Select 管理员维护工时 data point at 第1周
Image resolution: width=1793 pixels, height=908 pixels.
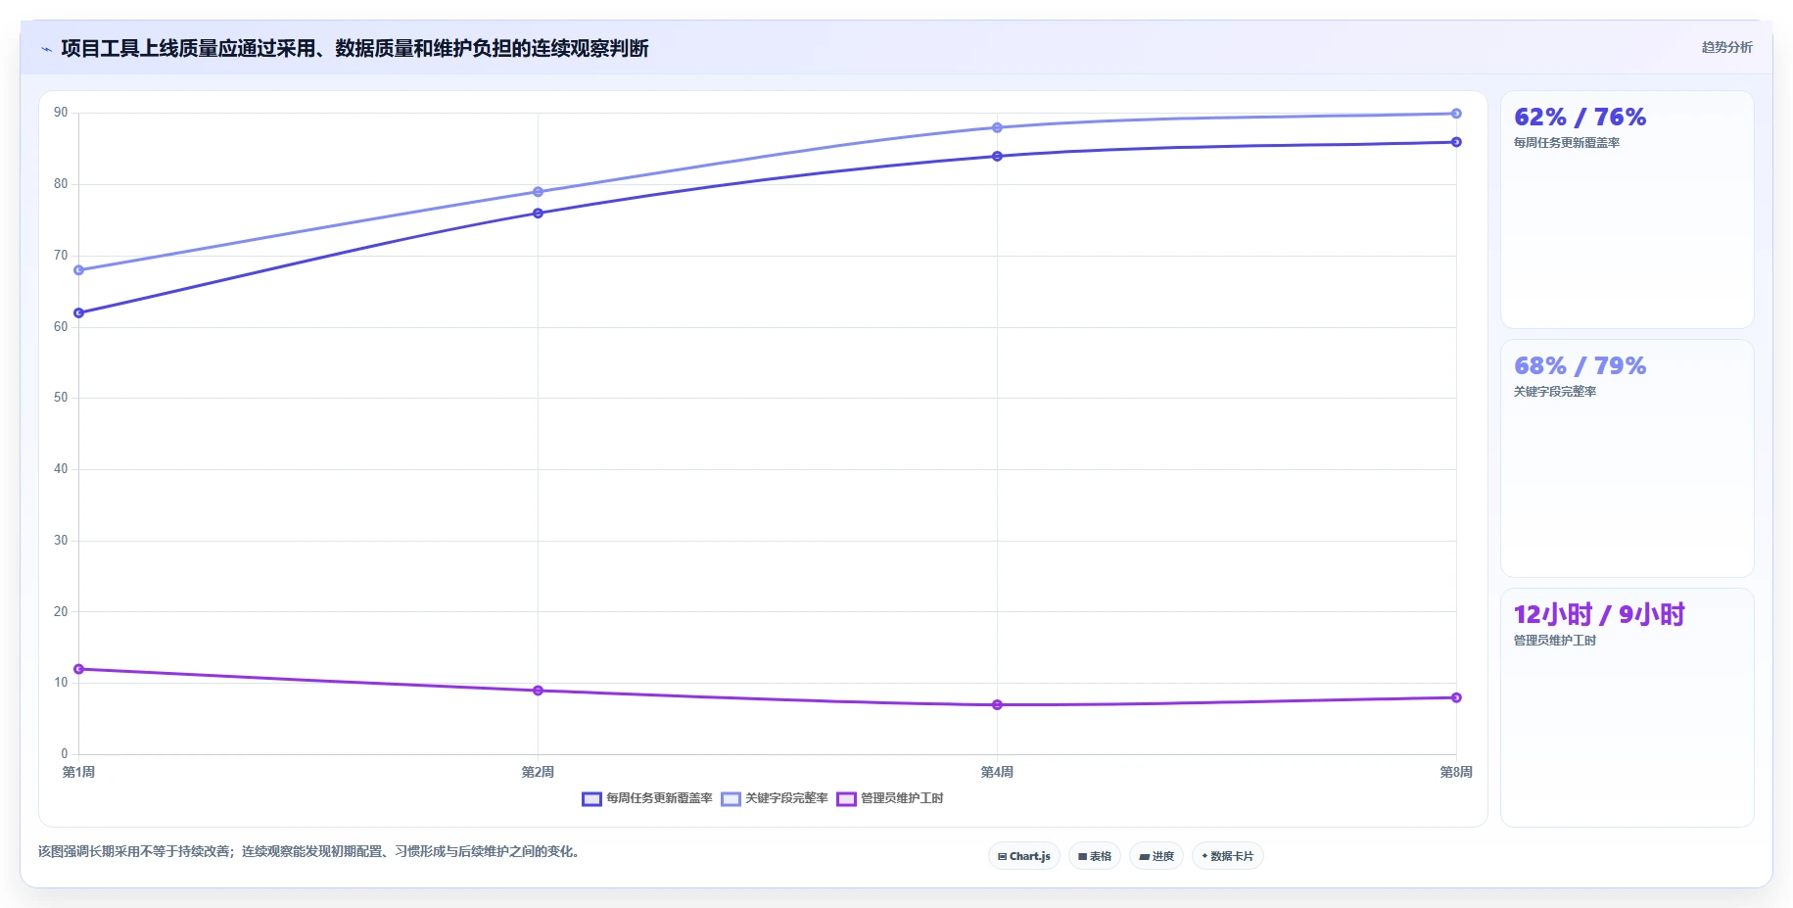[x=79, y=669]
